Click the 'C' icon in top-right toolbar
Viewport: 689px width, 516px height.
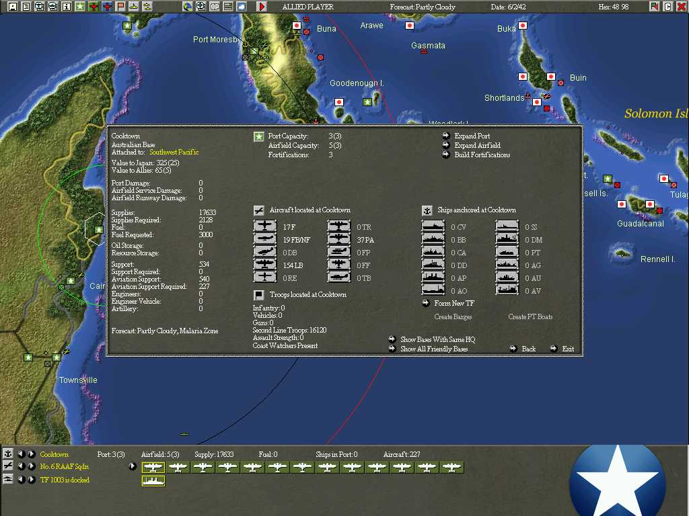pos(668,7)
